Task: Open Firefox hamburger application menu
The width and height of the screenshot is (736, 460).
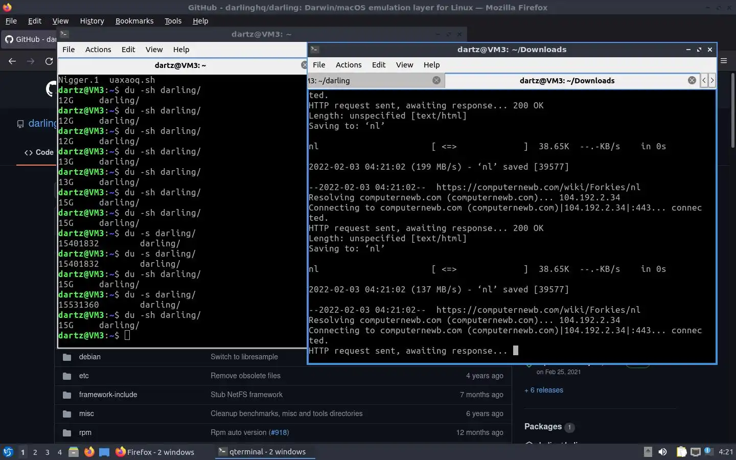Action: (x=724, y=61)
